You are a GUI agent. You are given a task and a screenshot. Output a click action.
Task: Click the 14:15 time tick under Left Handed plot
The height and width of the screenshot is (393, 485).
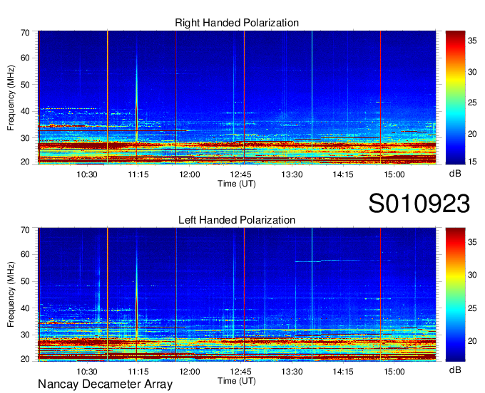(343, 372)
